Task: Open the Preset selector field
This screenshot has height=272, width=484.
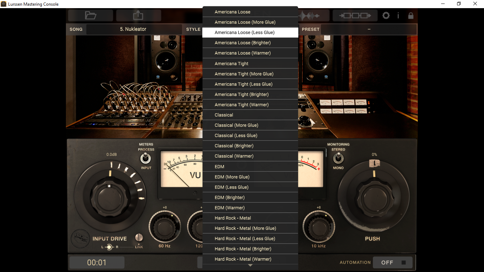Action: (369, 29)
